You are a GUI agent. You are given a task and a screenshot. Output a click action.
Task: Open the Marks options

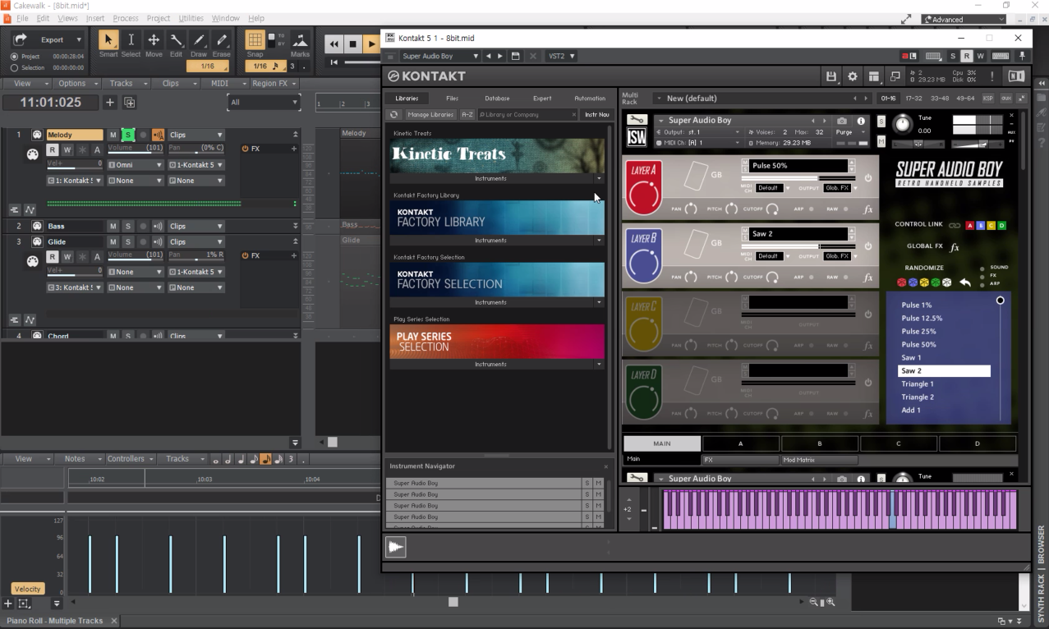coord(300,44)
